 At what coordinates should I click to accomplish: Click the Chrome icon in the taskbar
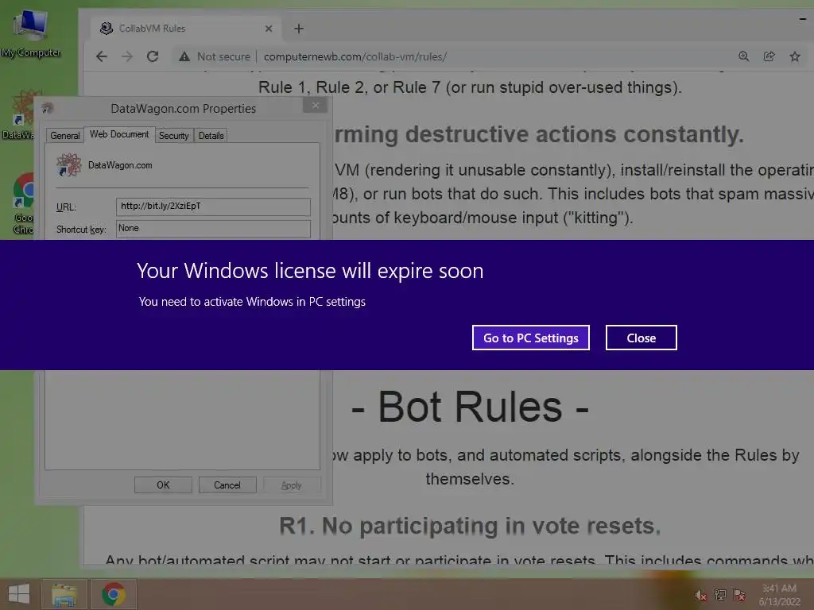(x=114, y=594)
